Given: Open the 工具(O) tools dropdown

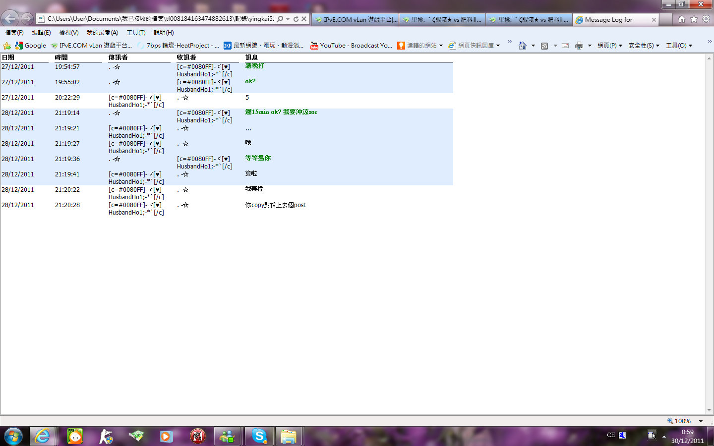Looking at the screenshot, I should 679,46.
